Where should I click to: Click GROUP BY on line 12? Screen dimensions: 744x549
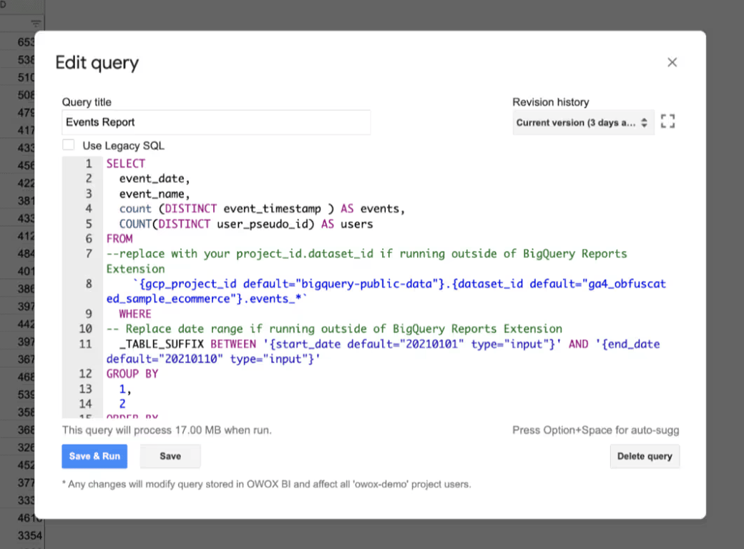click(x=132, y=374)
